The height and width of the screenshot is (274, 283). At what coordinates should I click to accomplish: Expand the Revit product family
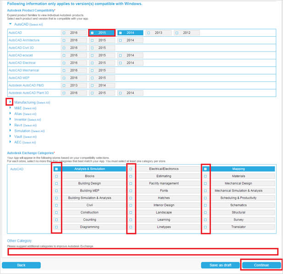click(x=11, y=125)
